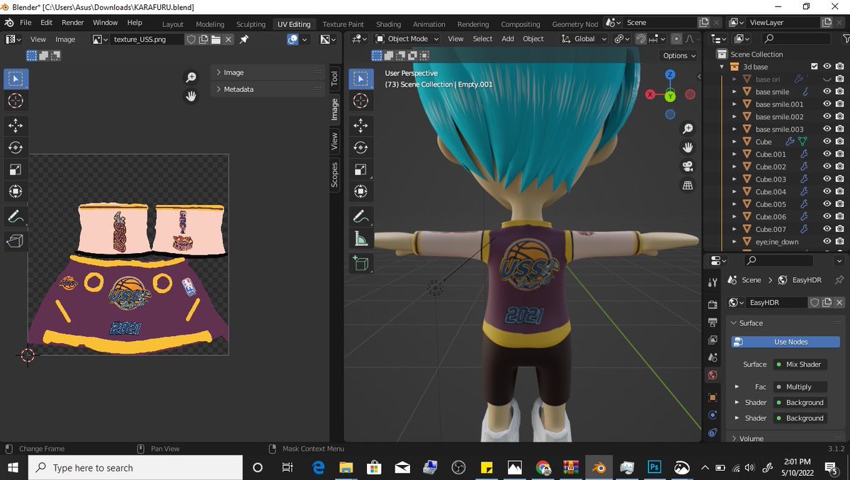Open the Image menu in UV editor
This screenshot has width=850, height=480.
[x=65, y=40]
